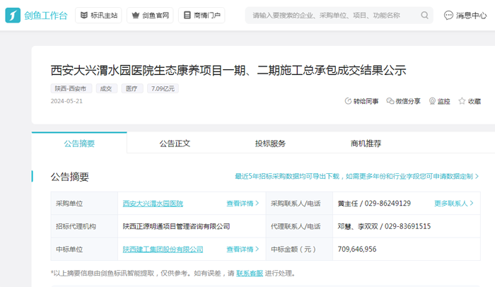Screen dimensions: 495x287
Task: Share via 微信分享 icon
Action: (390, 102)
